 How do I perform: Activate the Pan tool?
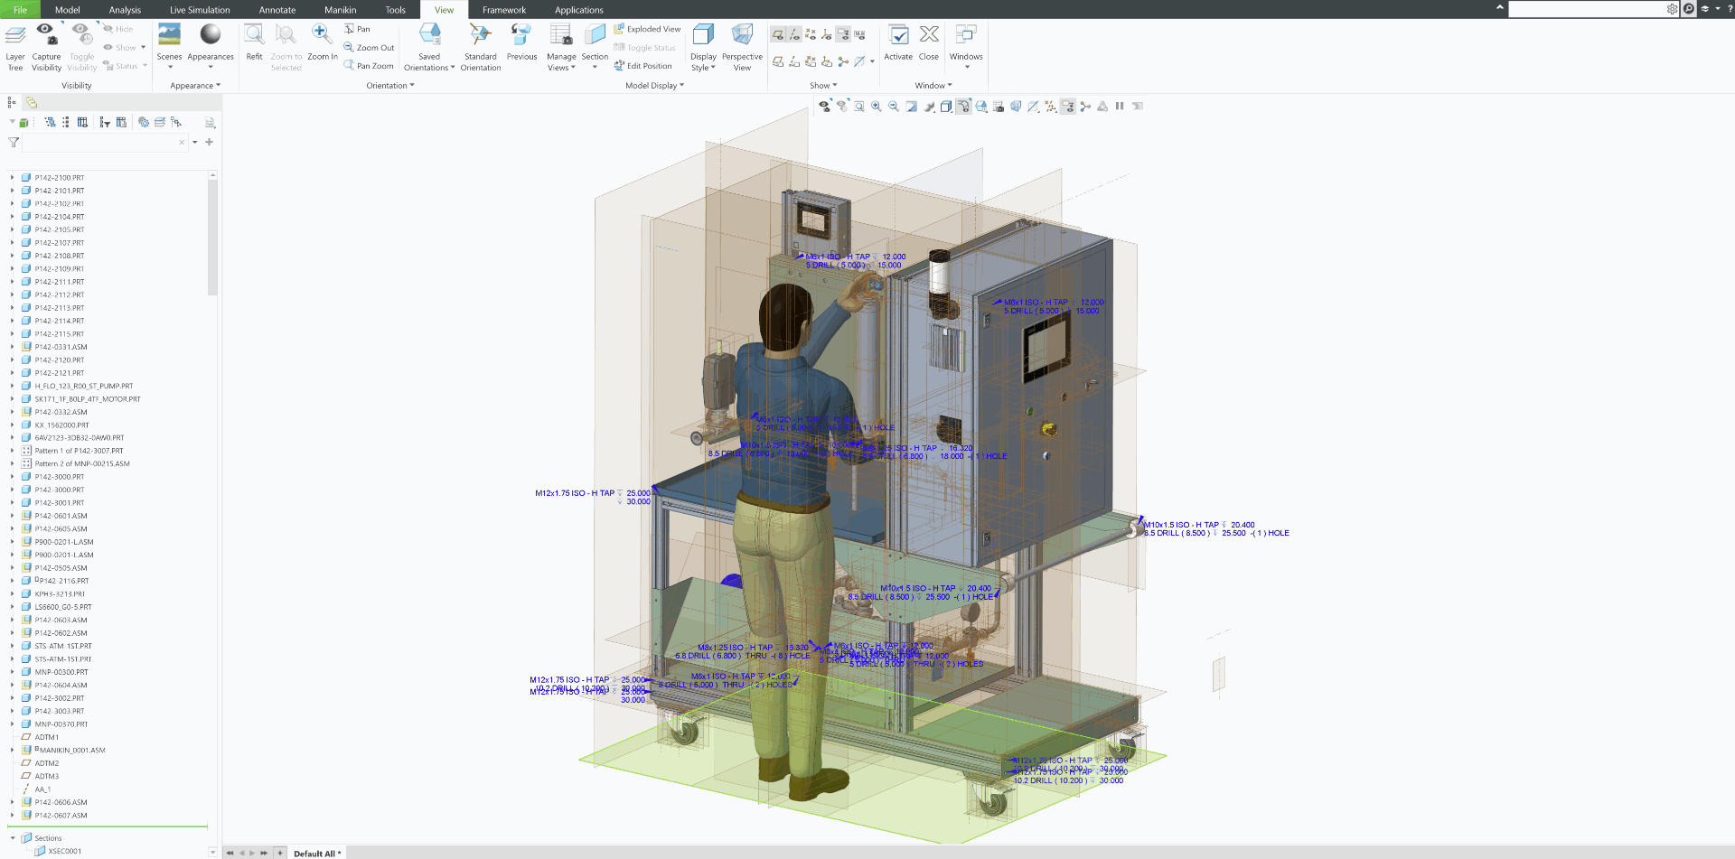point(358,29)
